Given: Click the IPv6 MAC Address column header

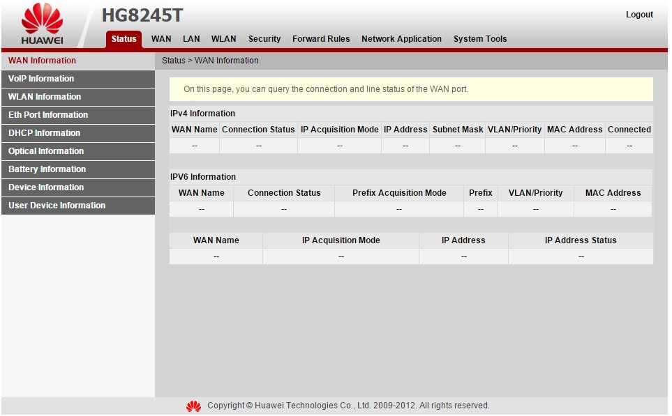Looking at the screenshot, I should click(x=613, y=193).
